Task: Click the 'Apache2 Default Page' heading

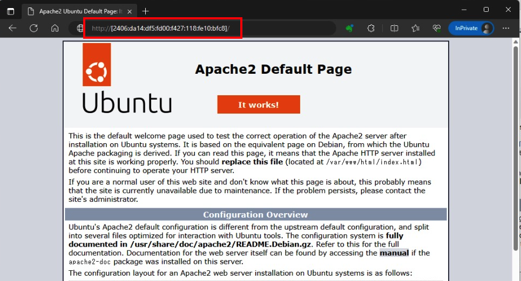Action: 273,69
